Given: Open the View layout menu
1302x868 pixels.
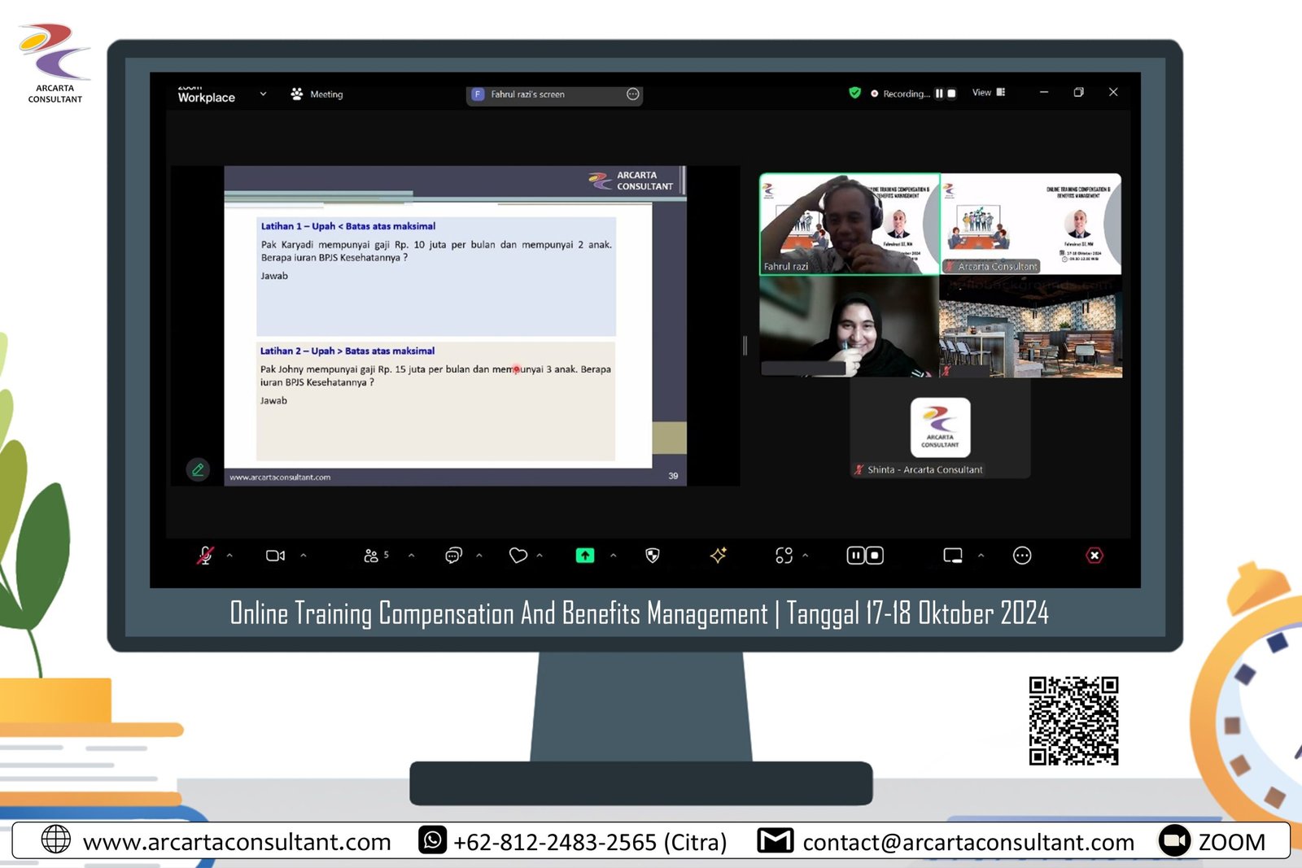Looking at the screenshot, I should (x=988, y=93).
